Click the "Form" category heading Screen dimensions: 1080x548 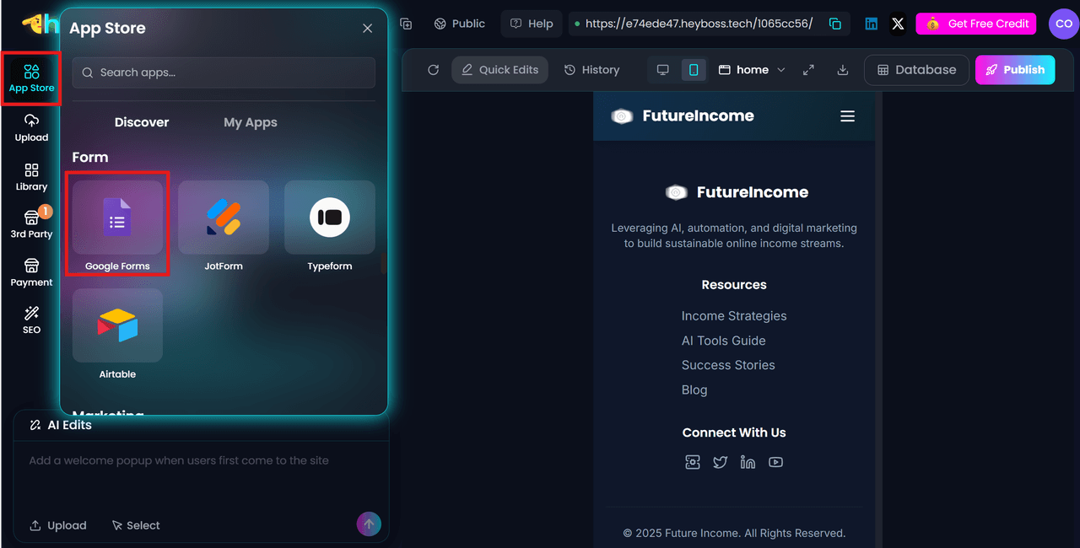click(90, 158)
